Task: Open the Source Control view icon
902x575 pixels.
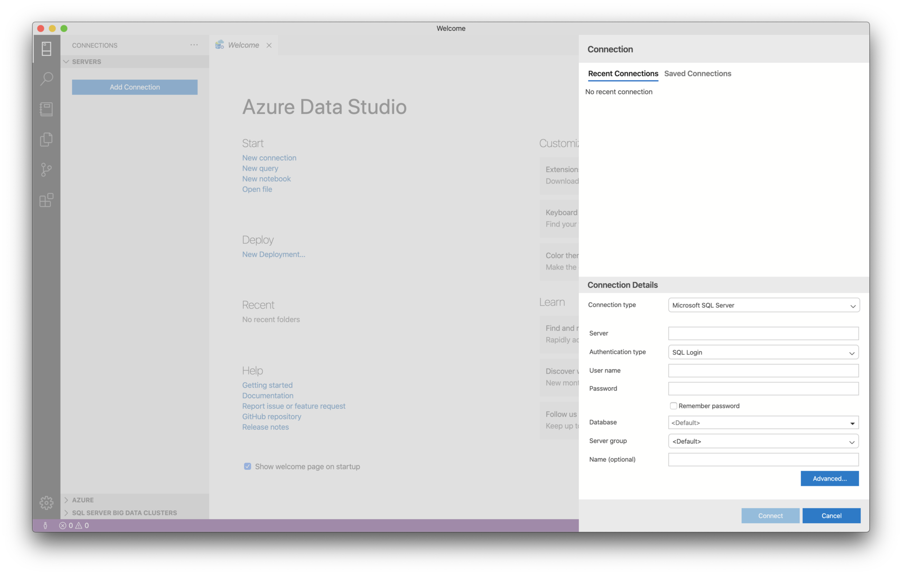Action: coord(46,170)
